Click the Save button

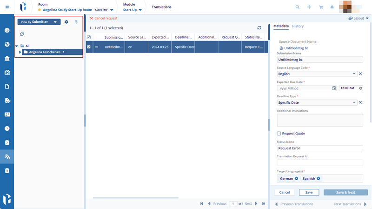pyautogui.click(x=309, y=192)
